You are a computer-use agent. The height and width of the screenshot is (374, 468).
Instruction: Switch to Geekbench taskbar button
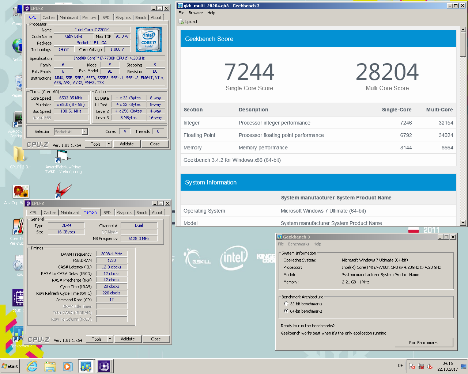point(86,366)
